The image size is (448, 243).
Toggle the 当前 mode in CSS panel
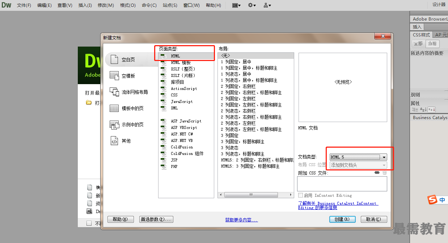tap(432, 44)
